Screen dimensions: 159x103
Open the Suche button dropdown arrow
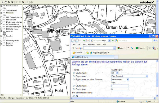tap(125, 48)
